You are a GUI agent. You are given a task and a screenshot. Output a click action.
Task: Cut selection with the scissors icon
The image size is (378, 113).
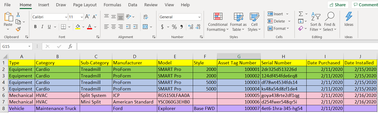pyautogui.click(x=18, y=15)
